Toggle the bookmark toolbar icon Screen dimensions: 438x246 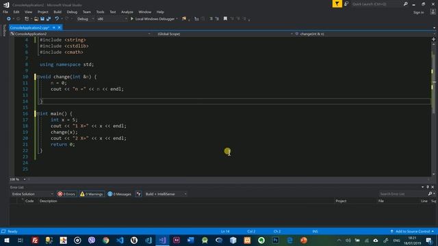(225, 18)
